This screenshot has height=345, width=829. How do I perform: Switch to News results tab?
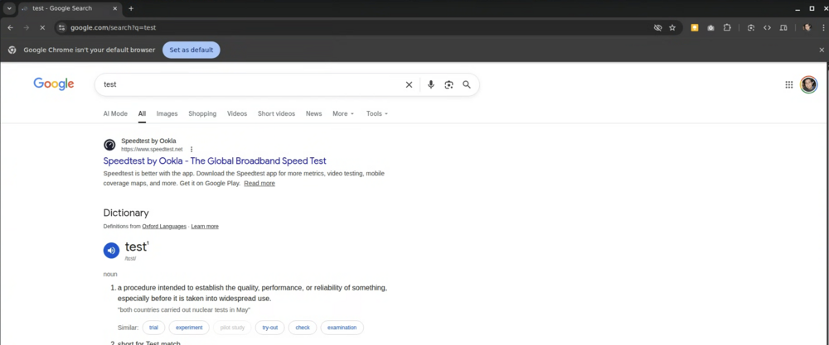coord(313,113)
